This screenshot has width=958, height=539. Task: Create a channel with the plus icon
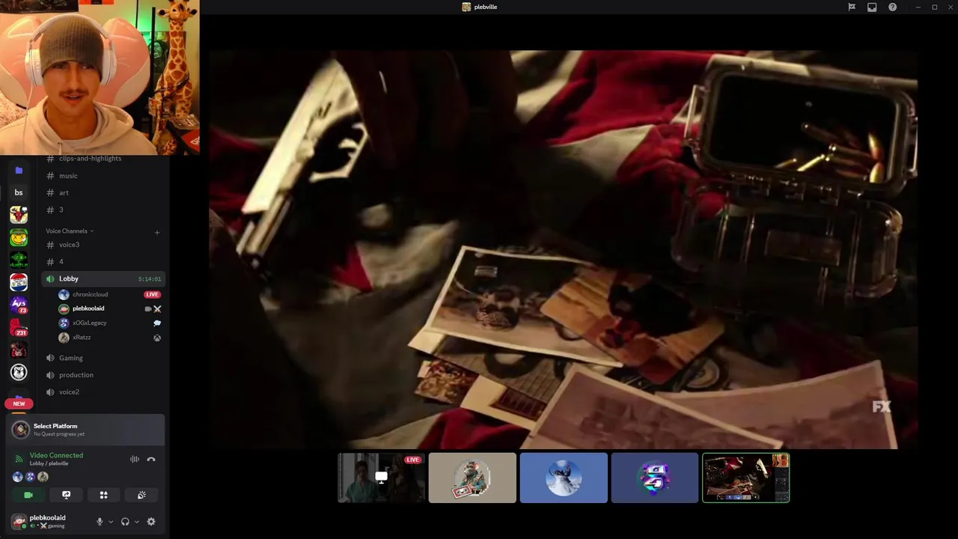157,233
